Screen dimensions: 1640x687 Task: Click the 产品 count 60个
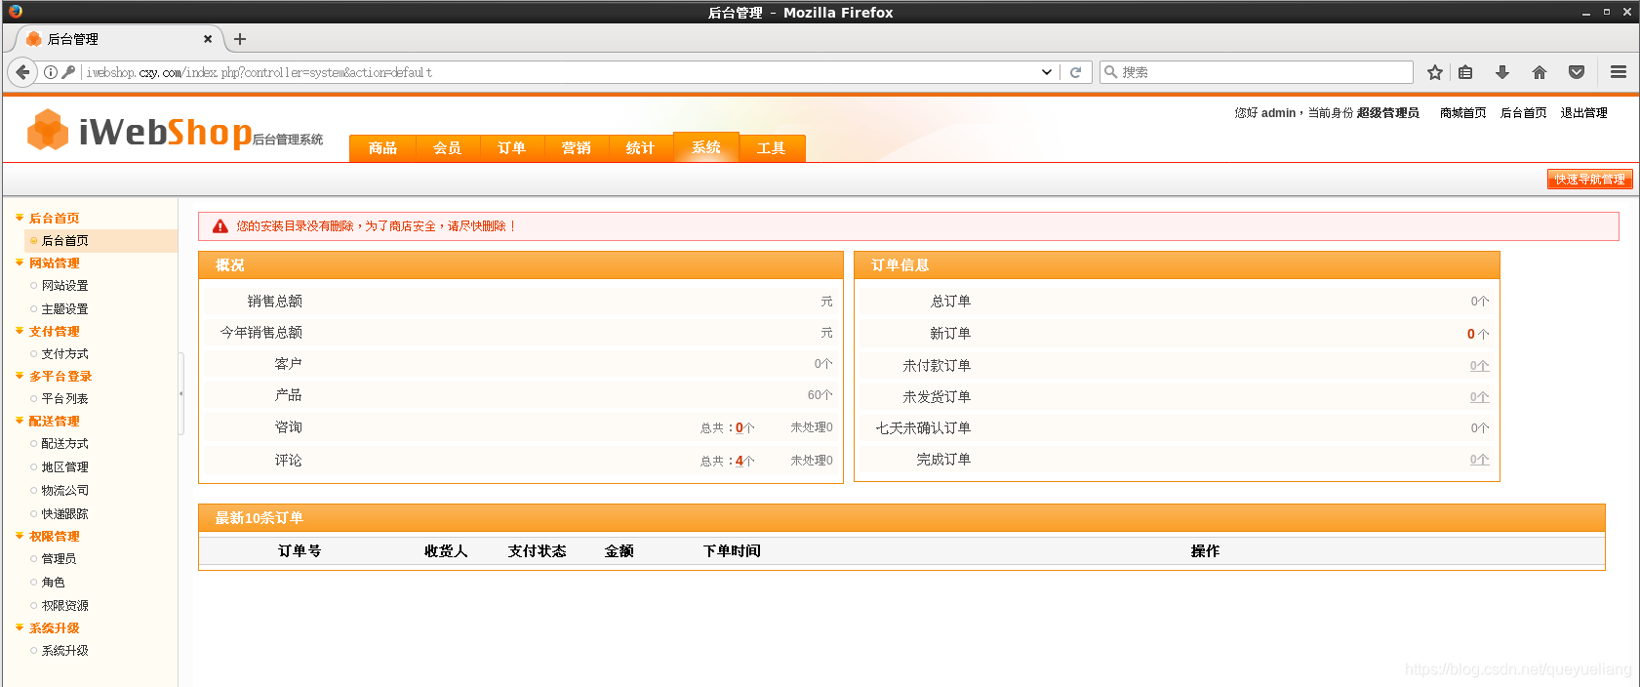coord(820,395)
